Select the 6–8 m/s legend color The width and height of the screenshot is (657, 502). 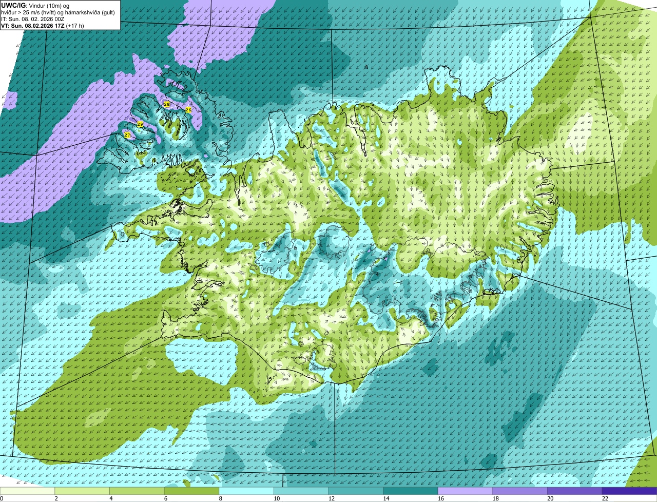tap(191, 491)
